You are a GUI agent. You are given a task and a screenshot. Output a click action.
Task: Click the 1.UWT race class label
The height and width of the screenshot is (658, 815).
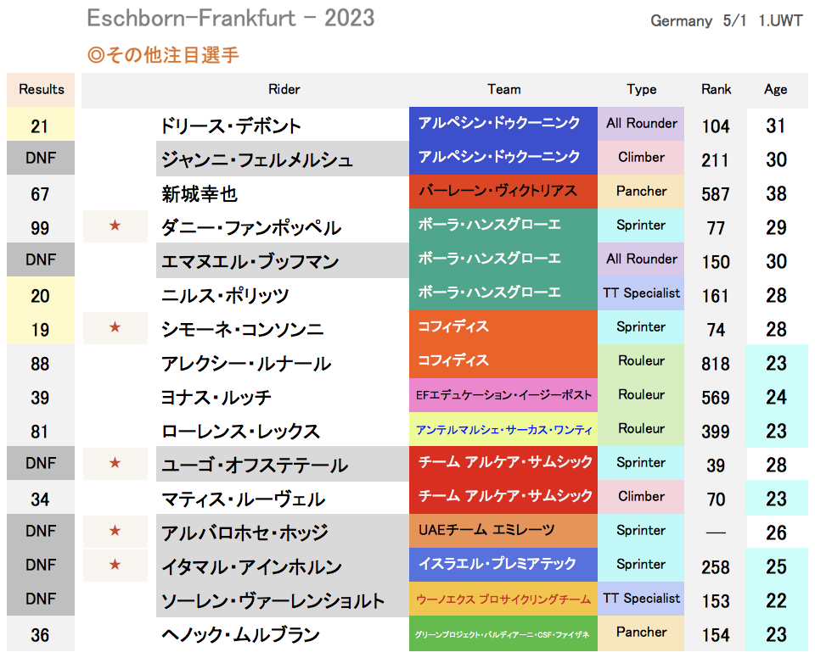(x=780, y=20)
